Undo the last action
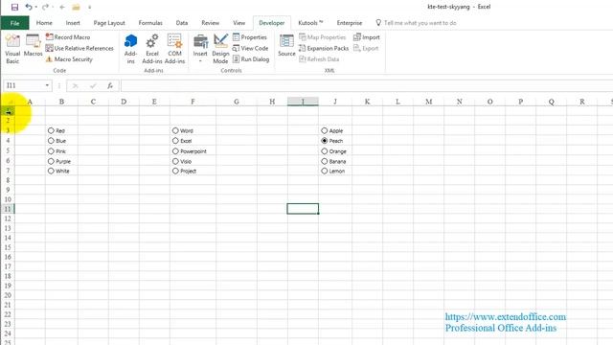 [28, 7]
